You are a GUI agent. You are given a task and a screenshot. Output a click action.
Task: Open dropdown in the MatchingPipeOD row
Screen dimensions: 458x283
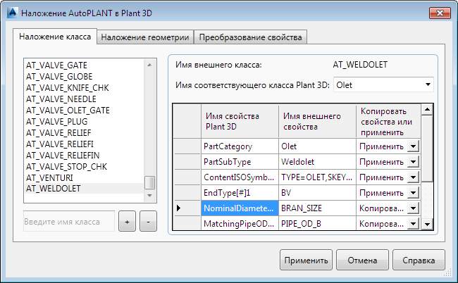[413, 223]
